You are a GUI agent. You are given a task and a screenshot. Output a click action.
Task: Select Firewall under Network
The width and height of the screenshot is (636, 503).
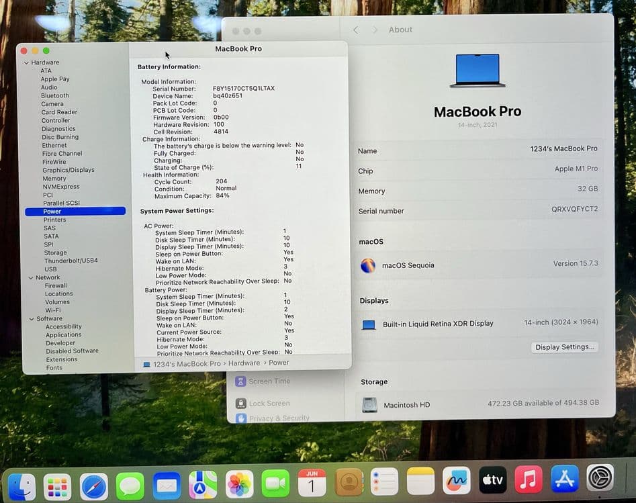pos(56,285)
